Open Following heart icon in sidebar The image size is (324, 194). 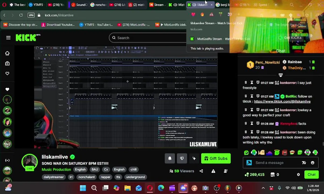click(x=7, y=74)
